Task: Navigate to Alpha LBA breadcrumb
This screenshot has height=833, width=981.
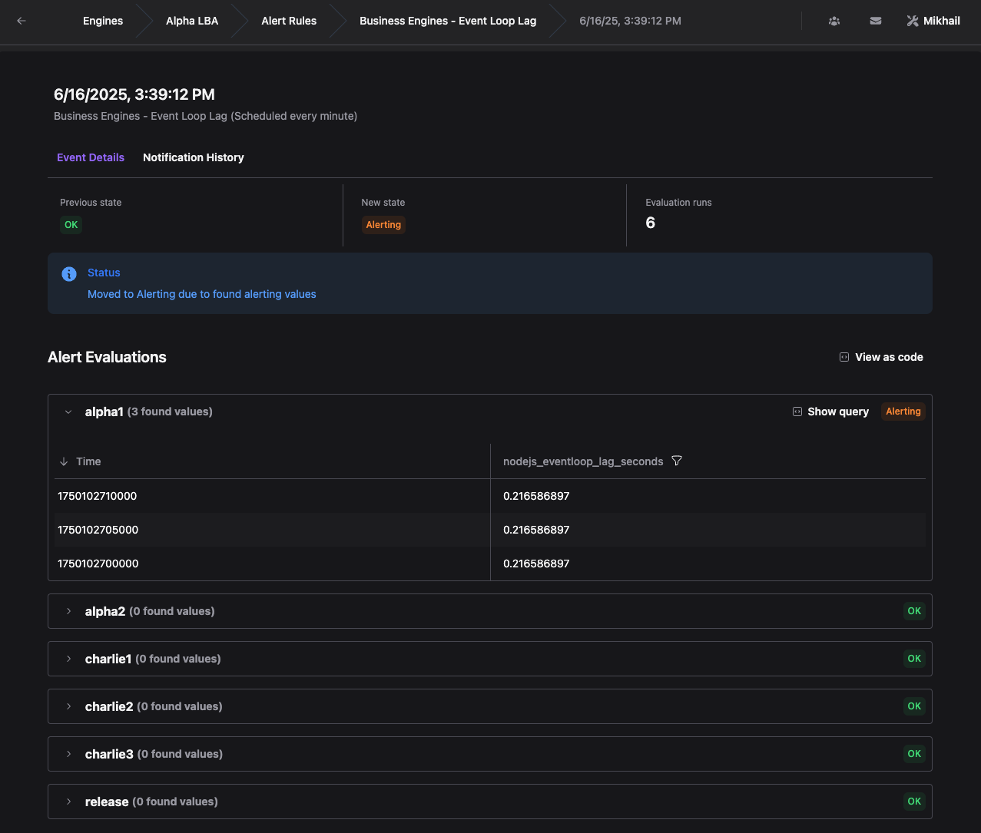Action: [192, 21]
